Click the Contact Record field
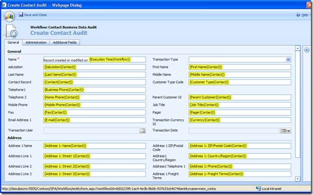 pyautogui.click(x=95, y=82)
